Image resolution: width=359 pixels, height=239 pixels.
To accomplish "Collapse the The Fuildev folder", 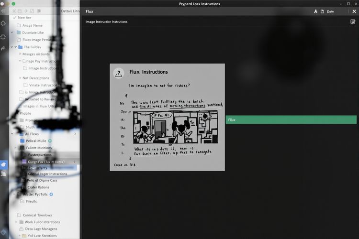I will [x=15, y=47].
